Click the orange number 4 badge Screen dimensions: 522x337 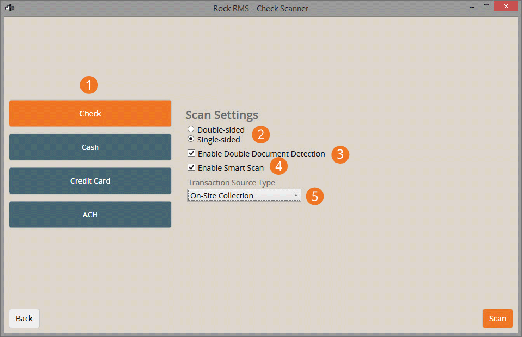click(278, 166)
